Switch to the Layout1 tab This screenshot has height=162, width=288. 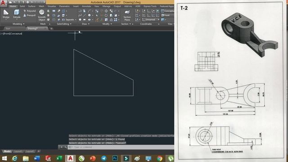(18, 151)
